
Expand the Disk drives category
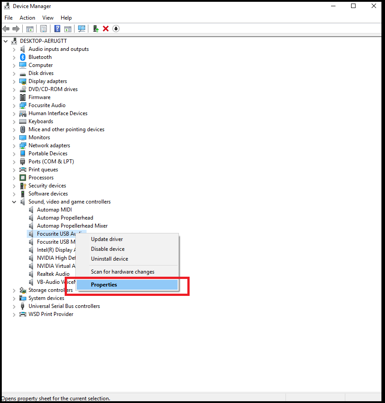pos(14,74)
